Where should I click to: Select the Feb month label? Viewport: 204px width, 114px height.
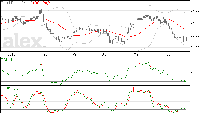[44, 54]
